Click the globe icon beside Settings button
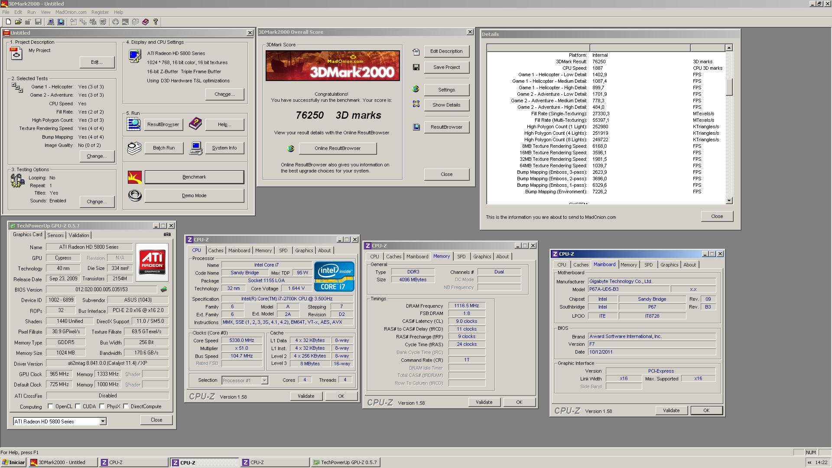The image size is (832, 468). (x=416, y=89)
